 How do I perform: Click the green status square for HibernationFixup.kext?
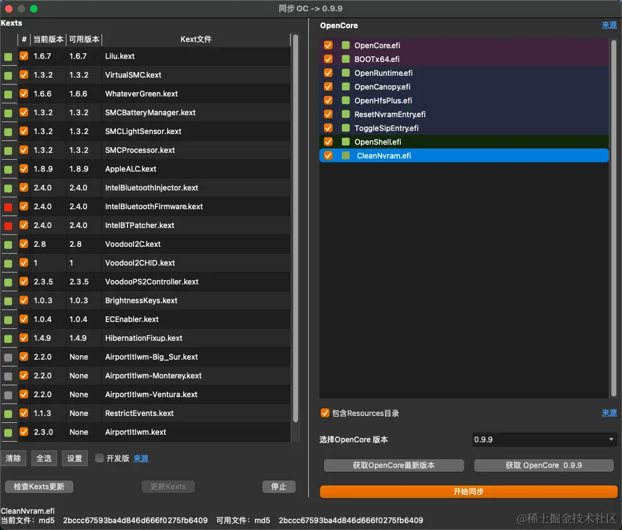coord(8,338)
